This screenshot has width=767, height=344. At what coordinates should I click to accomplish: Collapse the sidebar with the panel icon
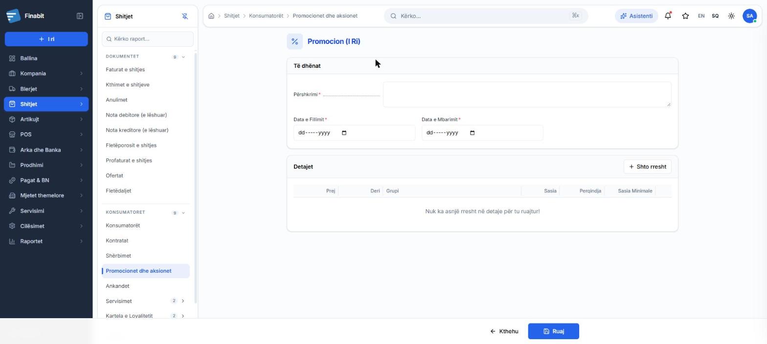pyautogui.click(x=80, y=16)
